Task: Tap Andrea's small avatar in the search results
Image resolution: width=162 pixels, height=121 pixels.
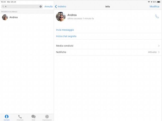Action: point(5,17)
